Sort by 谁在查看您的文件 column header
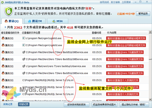Screen dimensions: 152x108 point(10,33)
